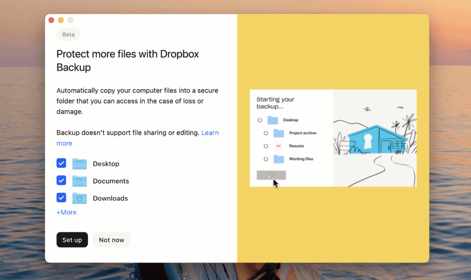Minimize window using the yellow button
471x280 pixels.
(x=61, y=20)
